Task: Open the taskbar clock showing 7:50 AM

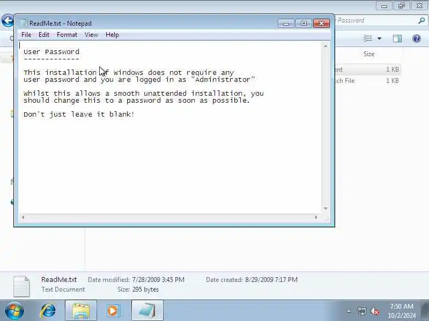Action: coord(401,311)
